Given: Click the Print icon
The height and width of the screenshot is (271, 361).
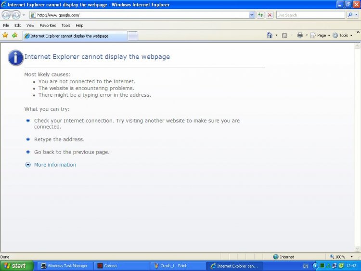Looking at the screenshot, I should [300, 35].
